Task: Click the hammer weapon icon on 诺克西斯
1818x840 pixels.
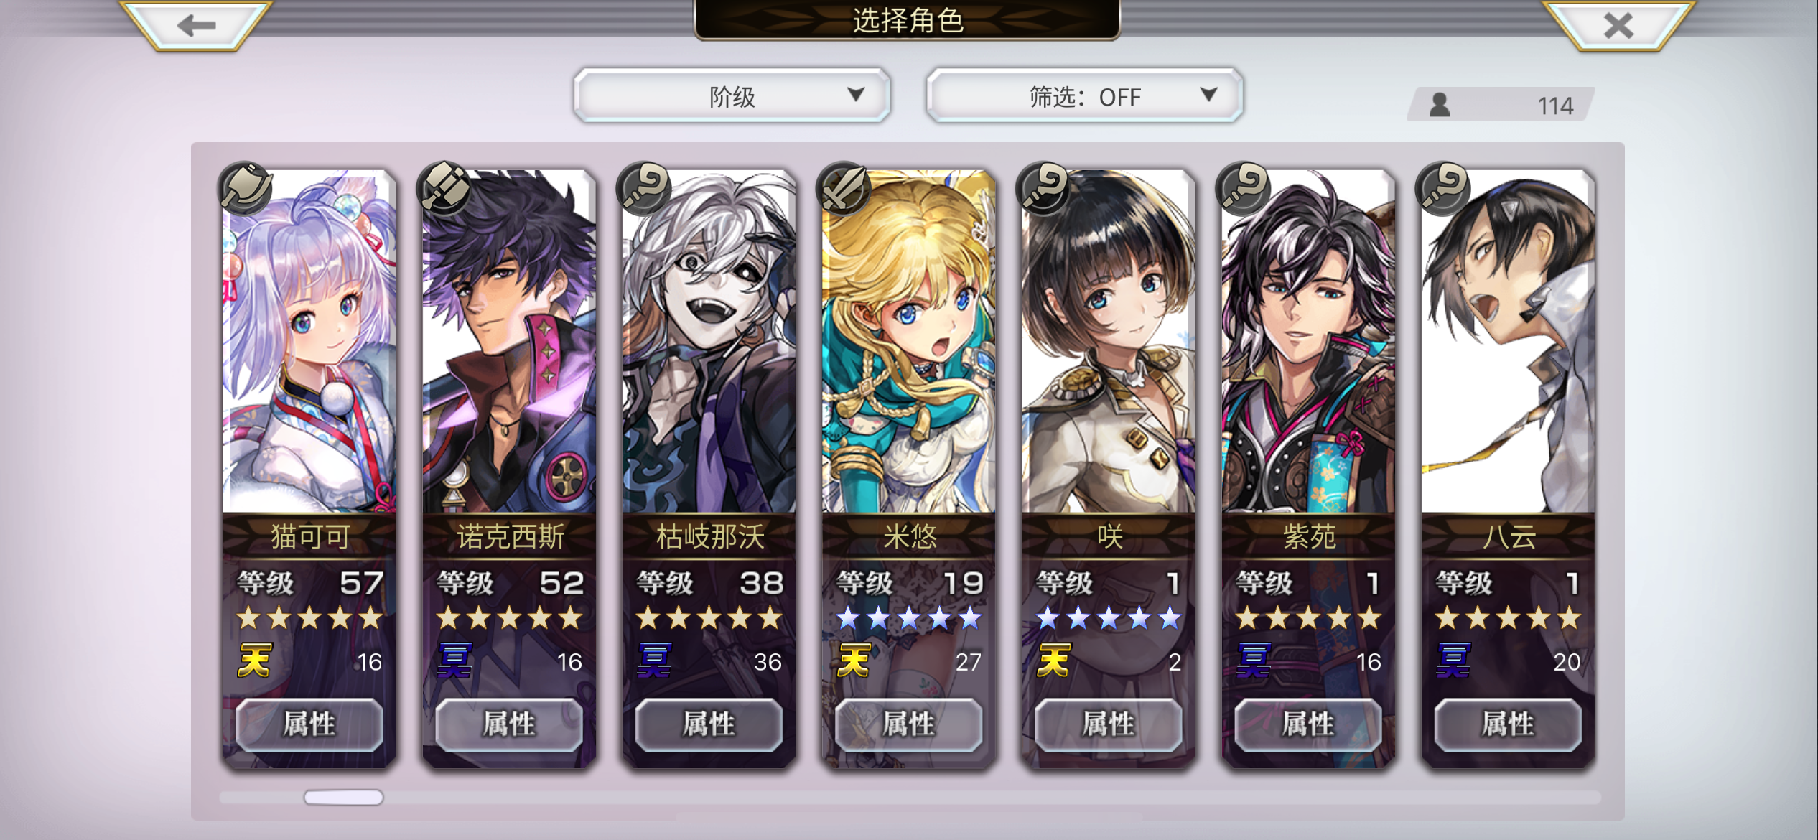Action: 445,189
